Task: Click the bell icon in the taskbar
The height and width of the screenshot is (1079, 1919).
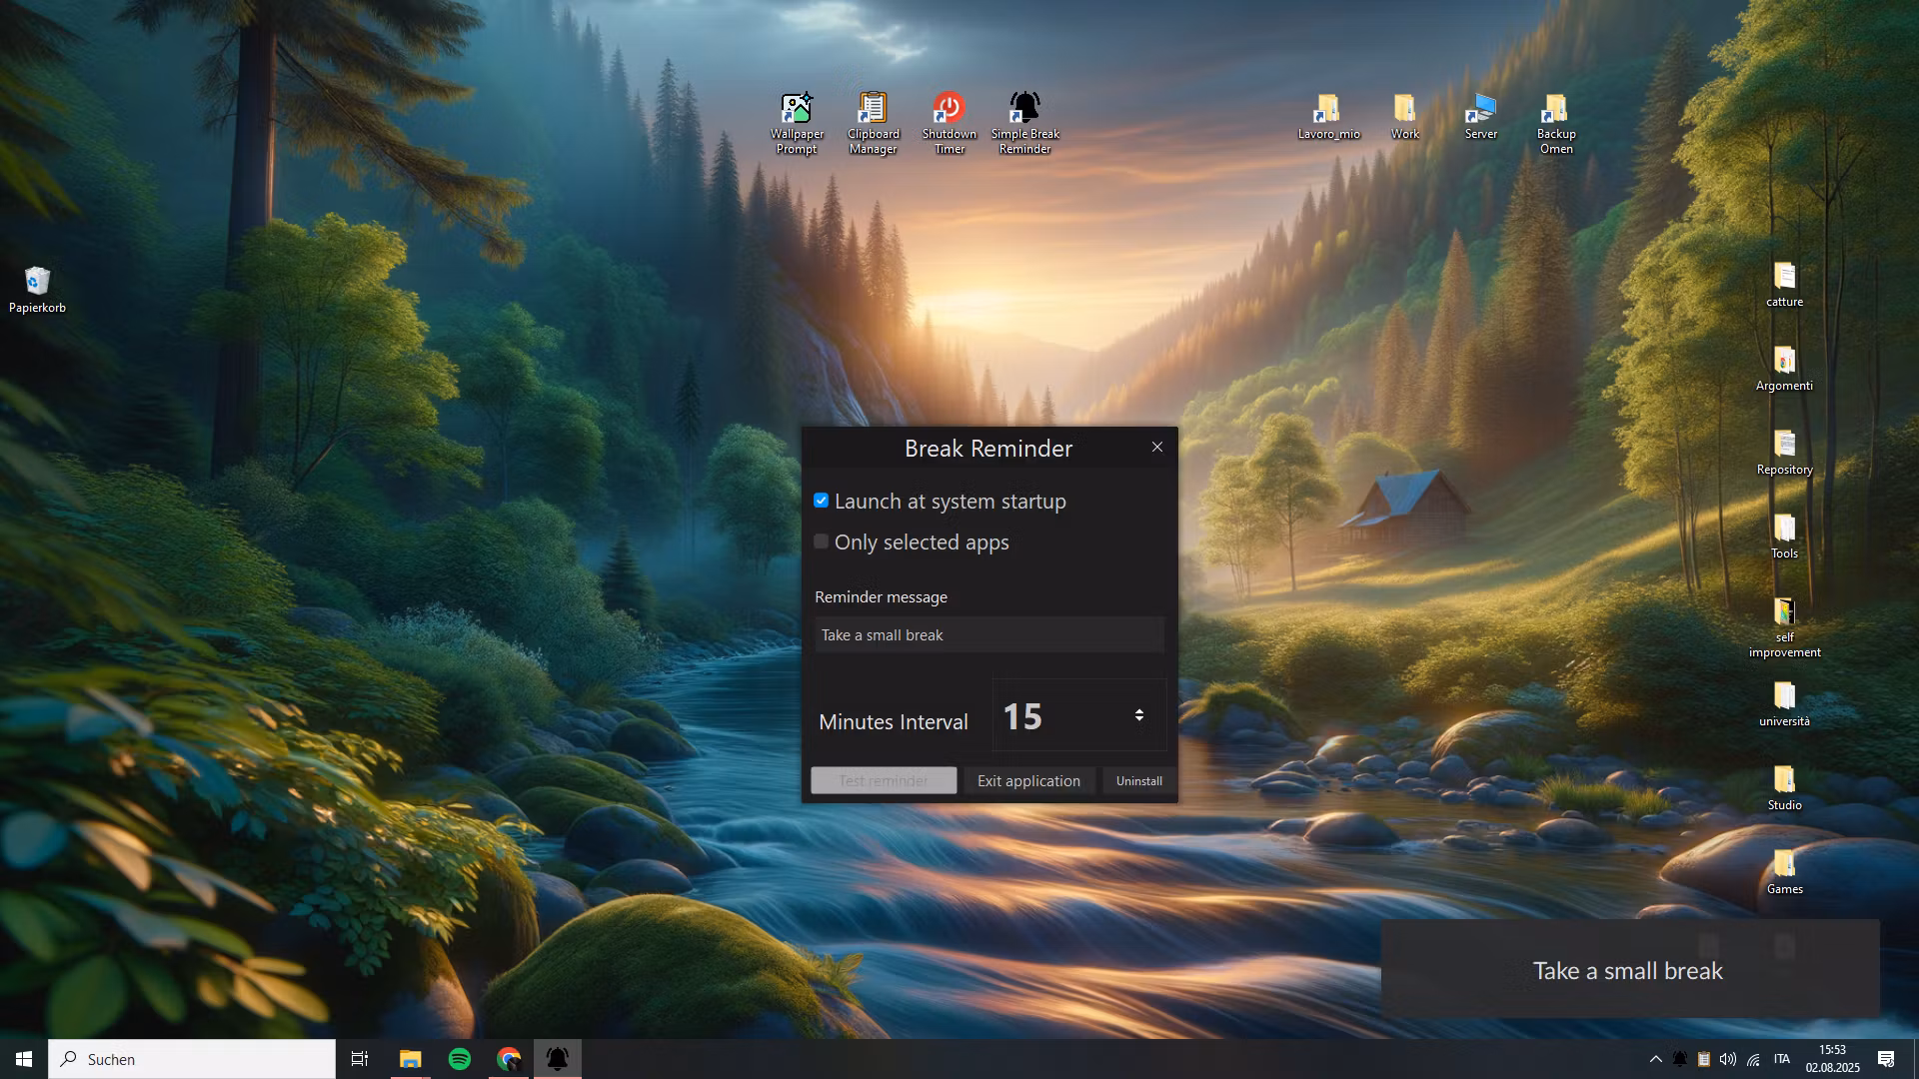Action: [557, 1058]
